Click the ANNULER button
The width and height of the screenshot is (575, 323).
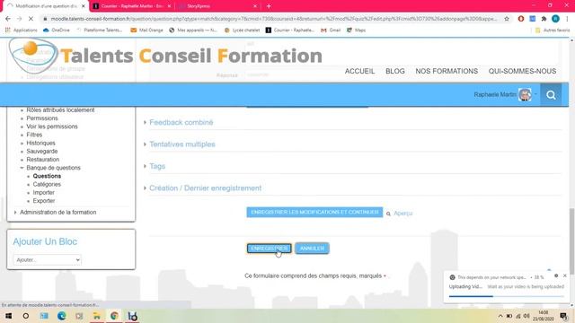click(x=312, y=249)
